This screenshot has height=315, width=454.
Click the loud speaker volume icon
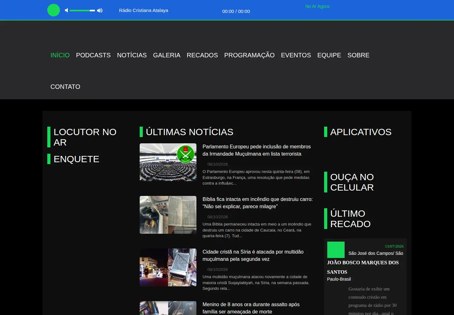click(100, 10)
